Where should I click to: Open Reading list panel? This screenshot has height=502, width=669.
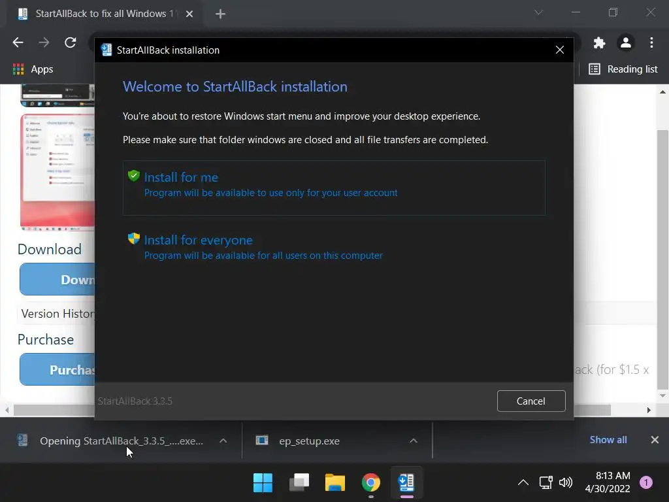[623, 69]
